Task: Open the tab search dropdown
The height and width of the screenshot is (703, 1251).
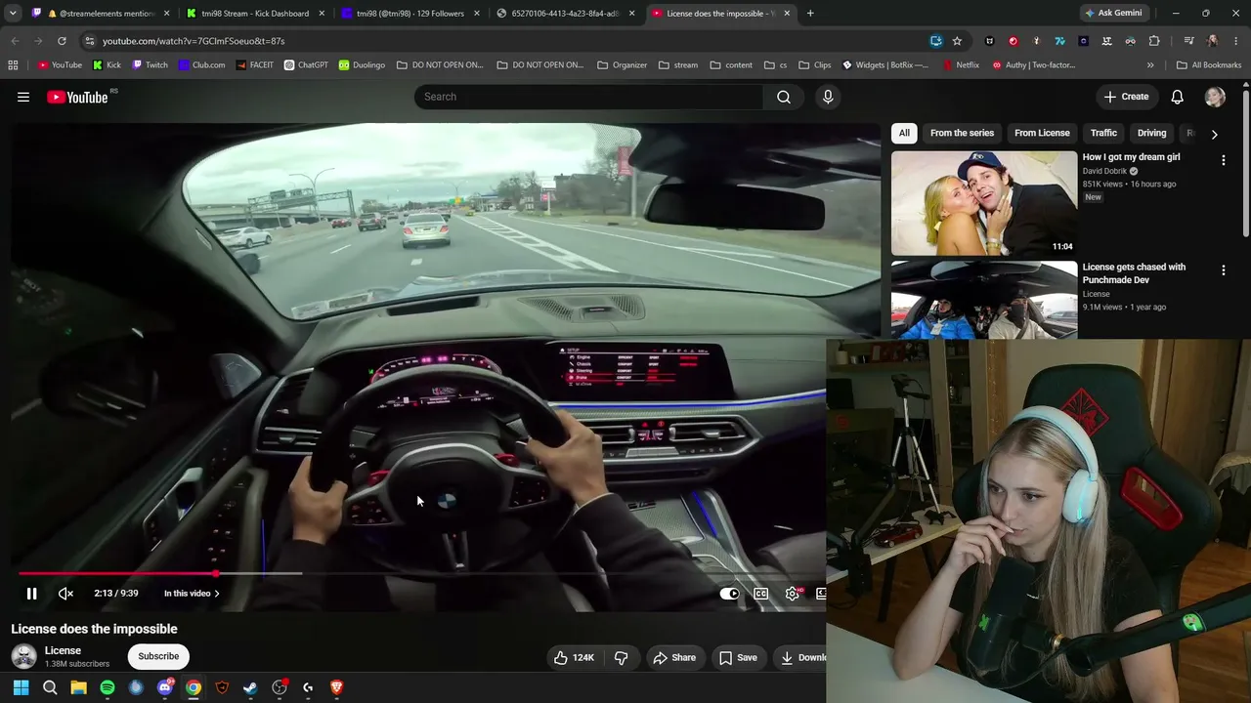Action: (13, 14)
